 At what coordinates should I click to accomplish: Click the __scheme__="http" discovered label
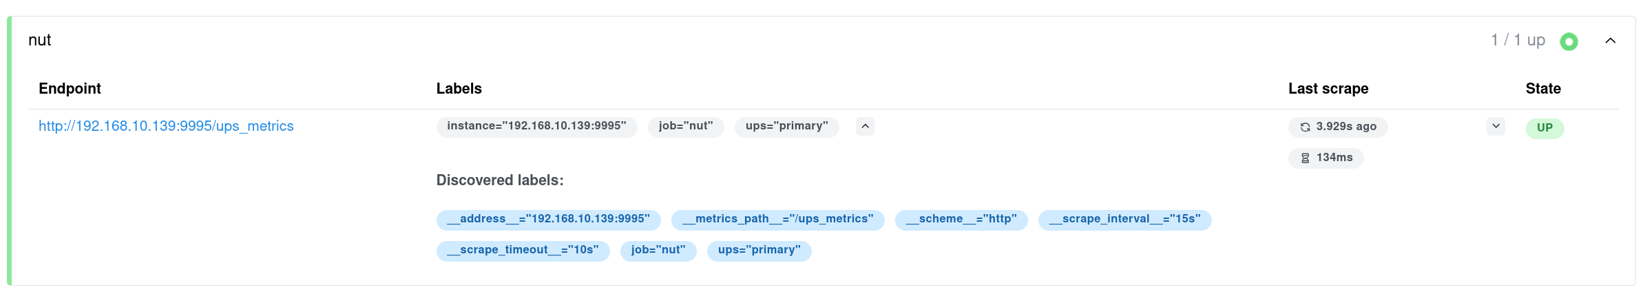click(961, 220)
